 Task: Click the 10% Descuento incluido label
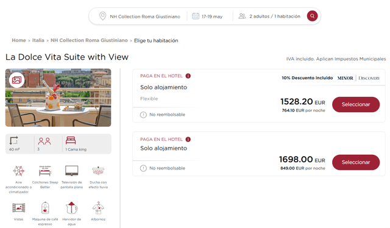(307, 78)
